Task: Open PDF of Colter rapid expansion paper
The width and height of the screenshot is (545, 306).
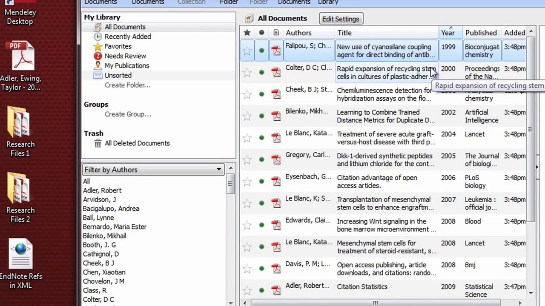Action: point(276,72)
